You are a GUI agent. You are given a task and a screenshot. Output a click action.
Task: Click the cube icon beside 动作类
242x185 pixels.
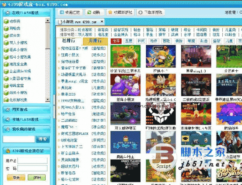tap(6, 21)
